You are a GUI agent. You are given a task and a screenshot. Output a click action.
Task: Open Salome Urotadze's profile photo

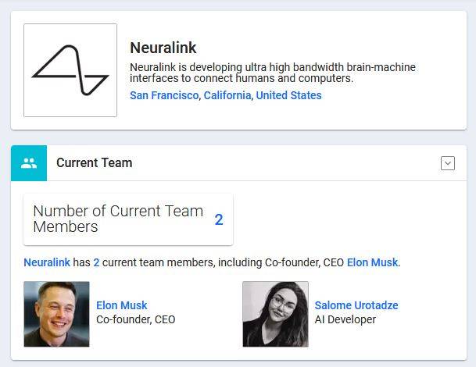(275, 314)
